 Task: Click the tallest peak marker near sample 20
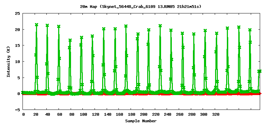[36, 25]
